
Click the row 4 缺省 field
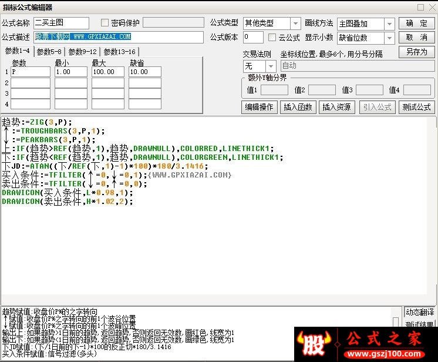point(144,104)
